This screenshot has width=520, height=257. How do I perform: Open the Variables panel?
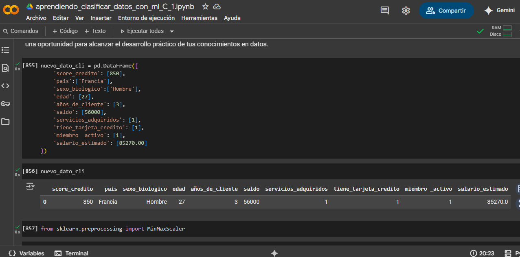(26, 253)
